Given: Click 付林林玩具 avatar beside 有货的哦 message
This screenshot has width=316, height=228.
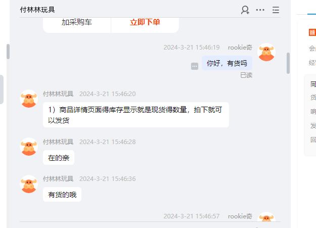Looking at the screenshot, I should (x=29, y=184).
